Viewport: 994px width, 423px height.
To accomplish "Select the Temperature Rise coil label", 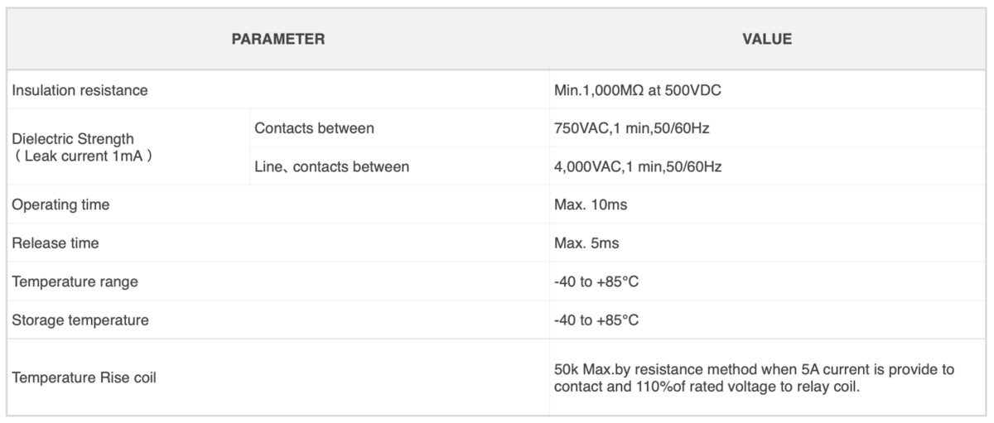I will [x=84, y=377].
